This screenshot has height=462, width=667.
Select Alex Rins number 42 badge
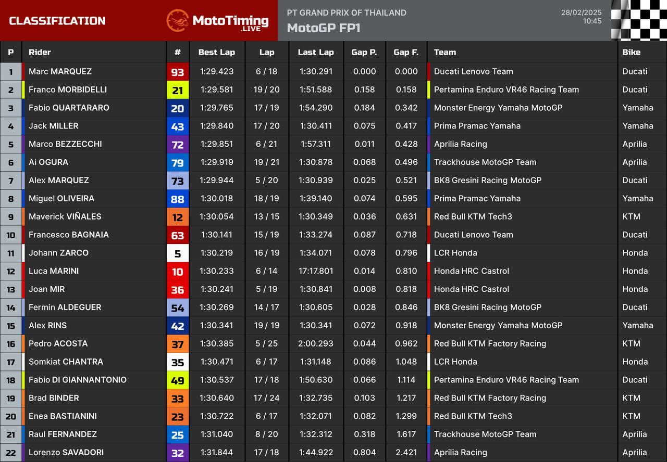coord(178,326)
